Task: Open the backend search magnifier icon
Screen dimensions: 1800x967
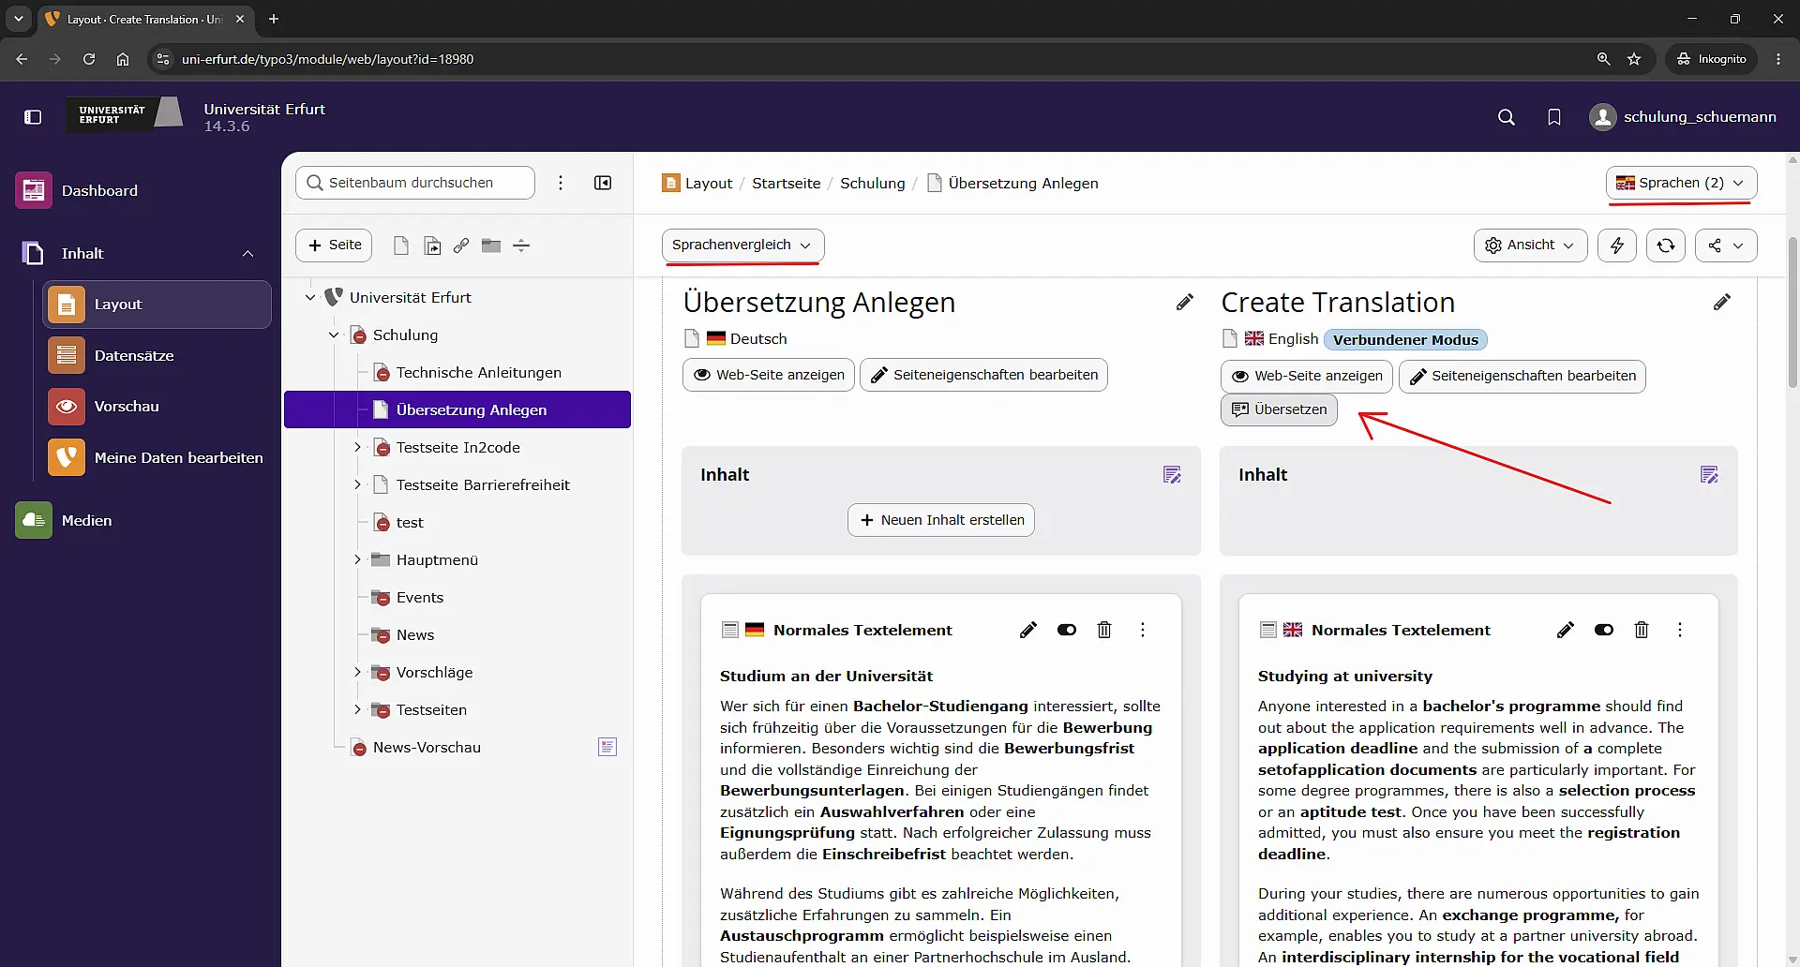Action: 1506,117
